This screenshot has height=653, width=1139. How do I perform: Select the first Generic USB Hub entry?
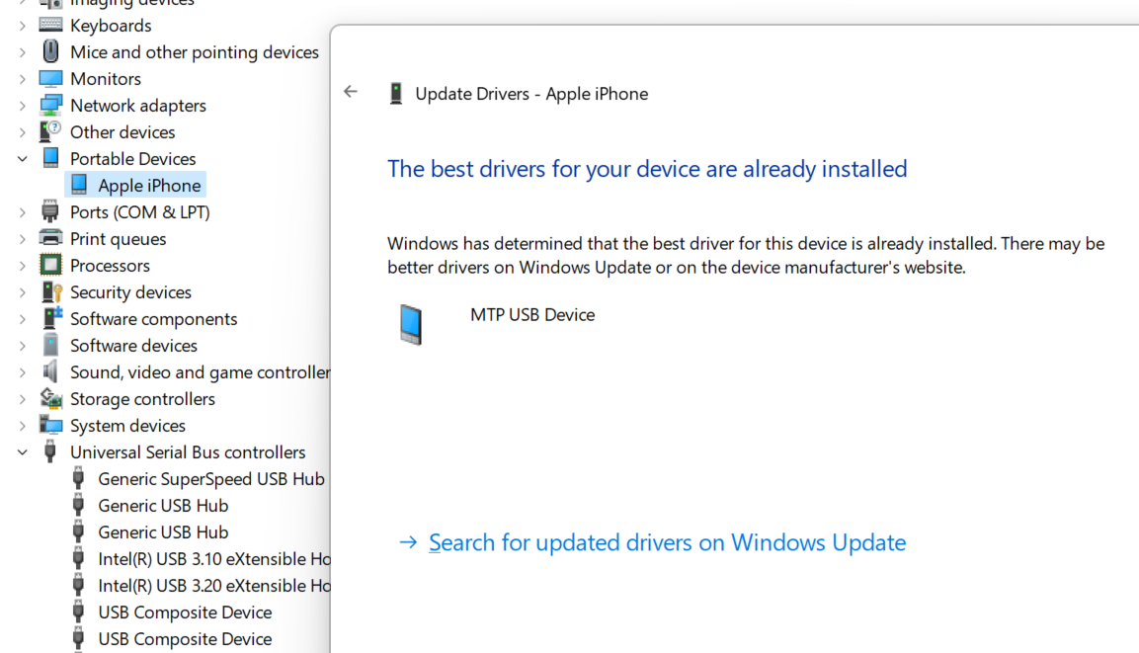coord(163,506)
